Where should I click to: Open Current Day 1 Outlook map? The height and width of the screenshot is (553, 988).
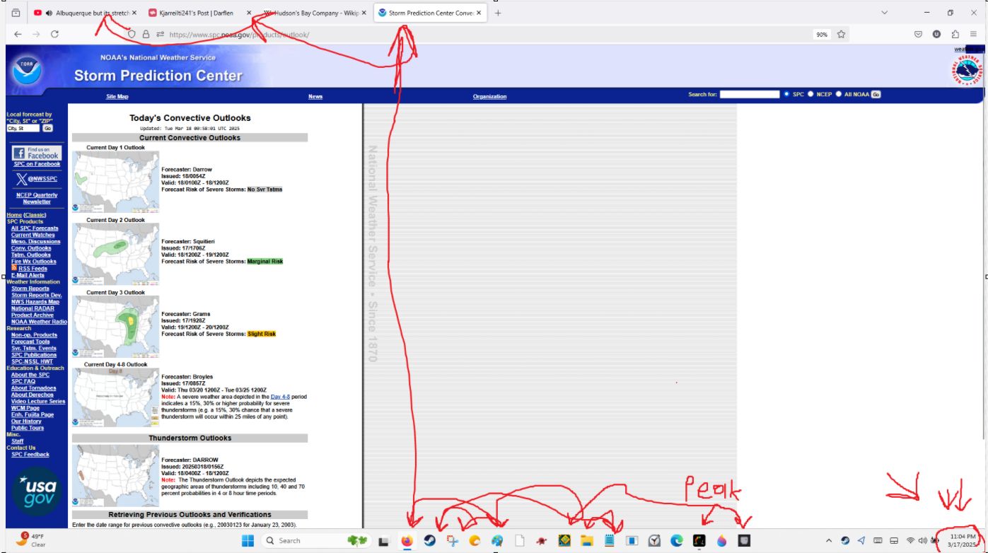(x=115, y=182)
